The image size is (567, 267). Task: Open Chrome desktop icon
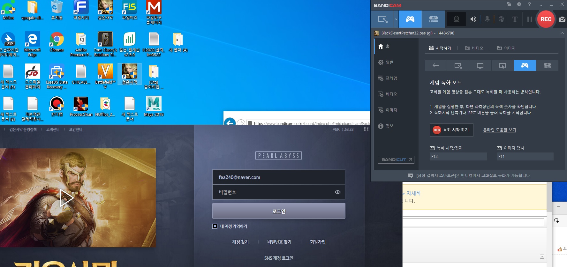[x=57, y=42]
